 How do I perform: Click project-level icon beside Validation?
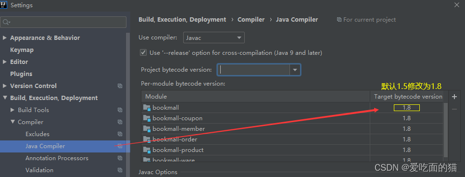click(x=120, y=170)
